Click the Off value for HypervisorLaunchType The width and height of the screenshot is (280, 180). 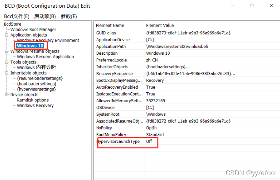click(149, 142)
